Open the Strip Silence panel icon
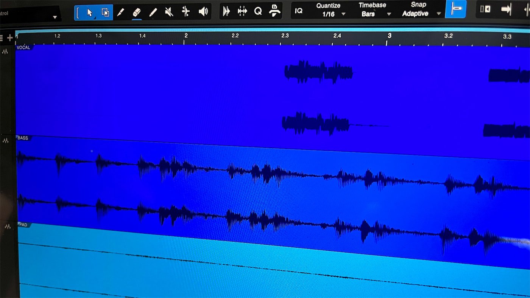 coord(226,11)
